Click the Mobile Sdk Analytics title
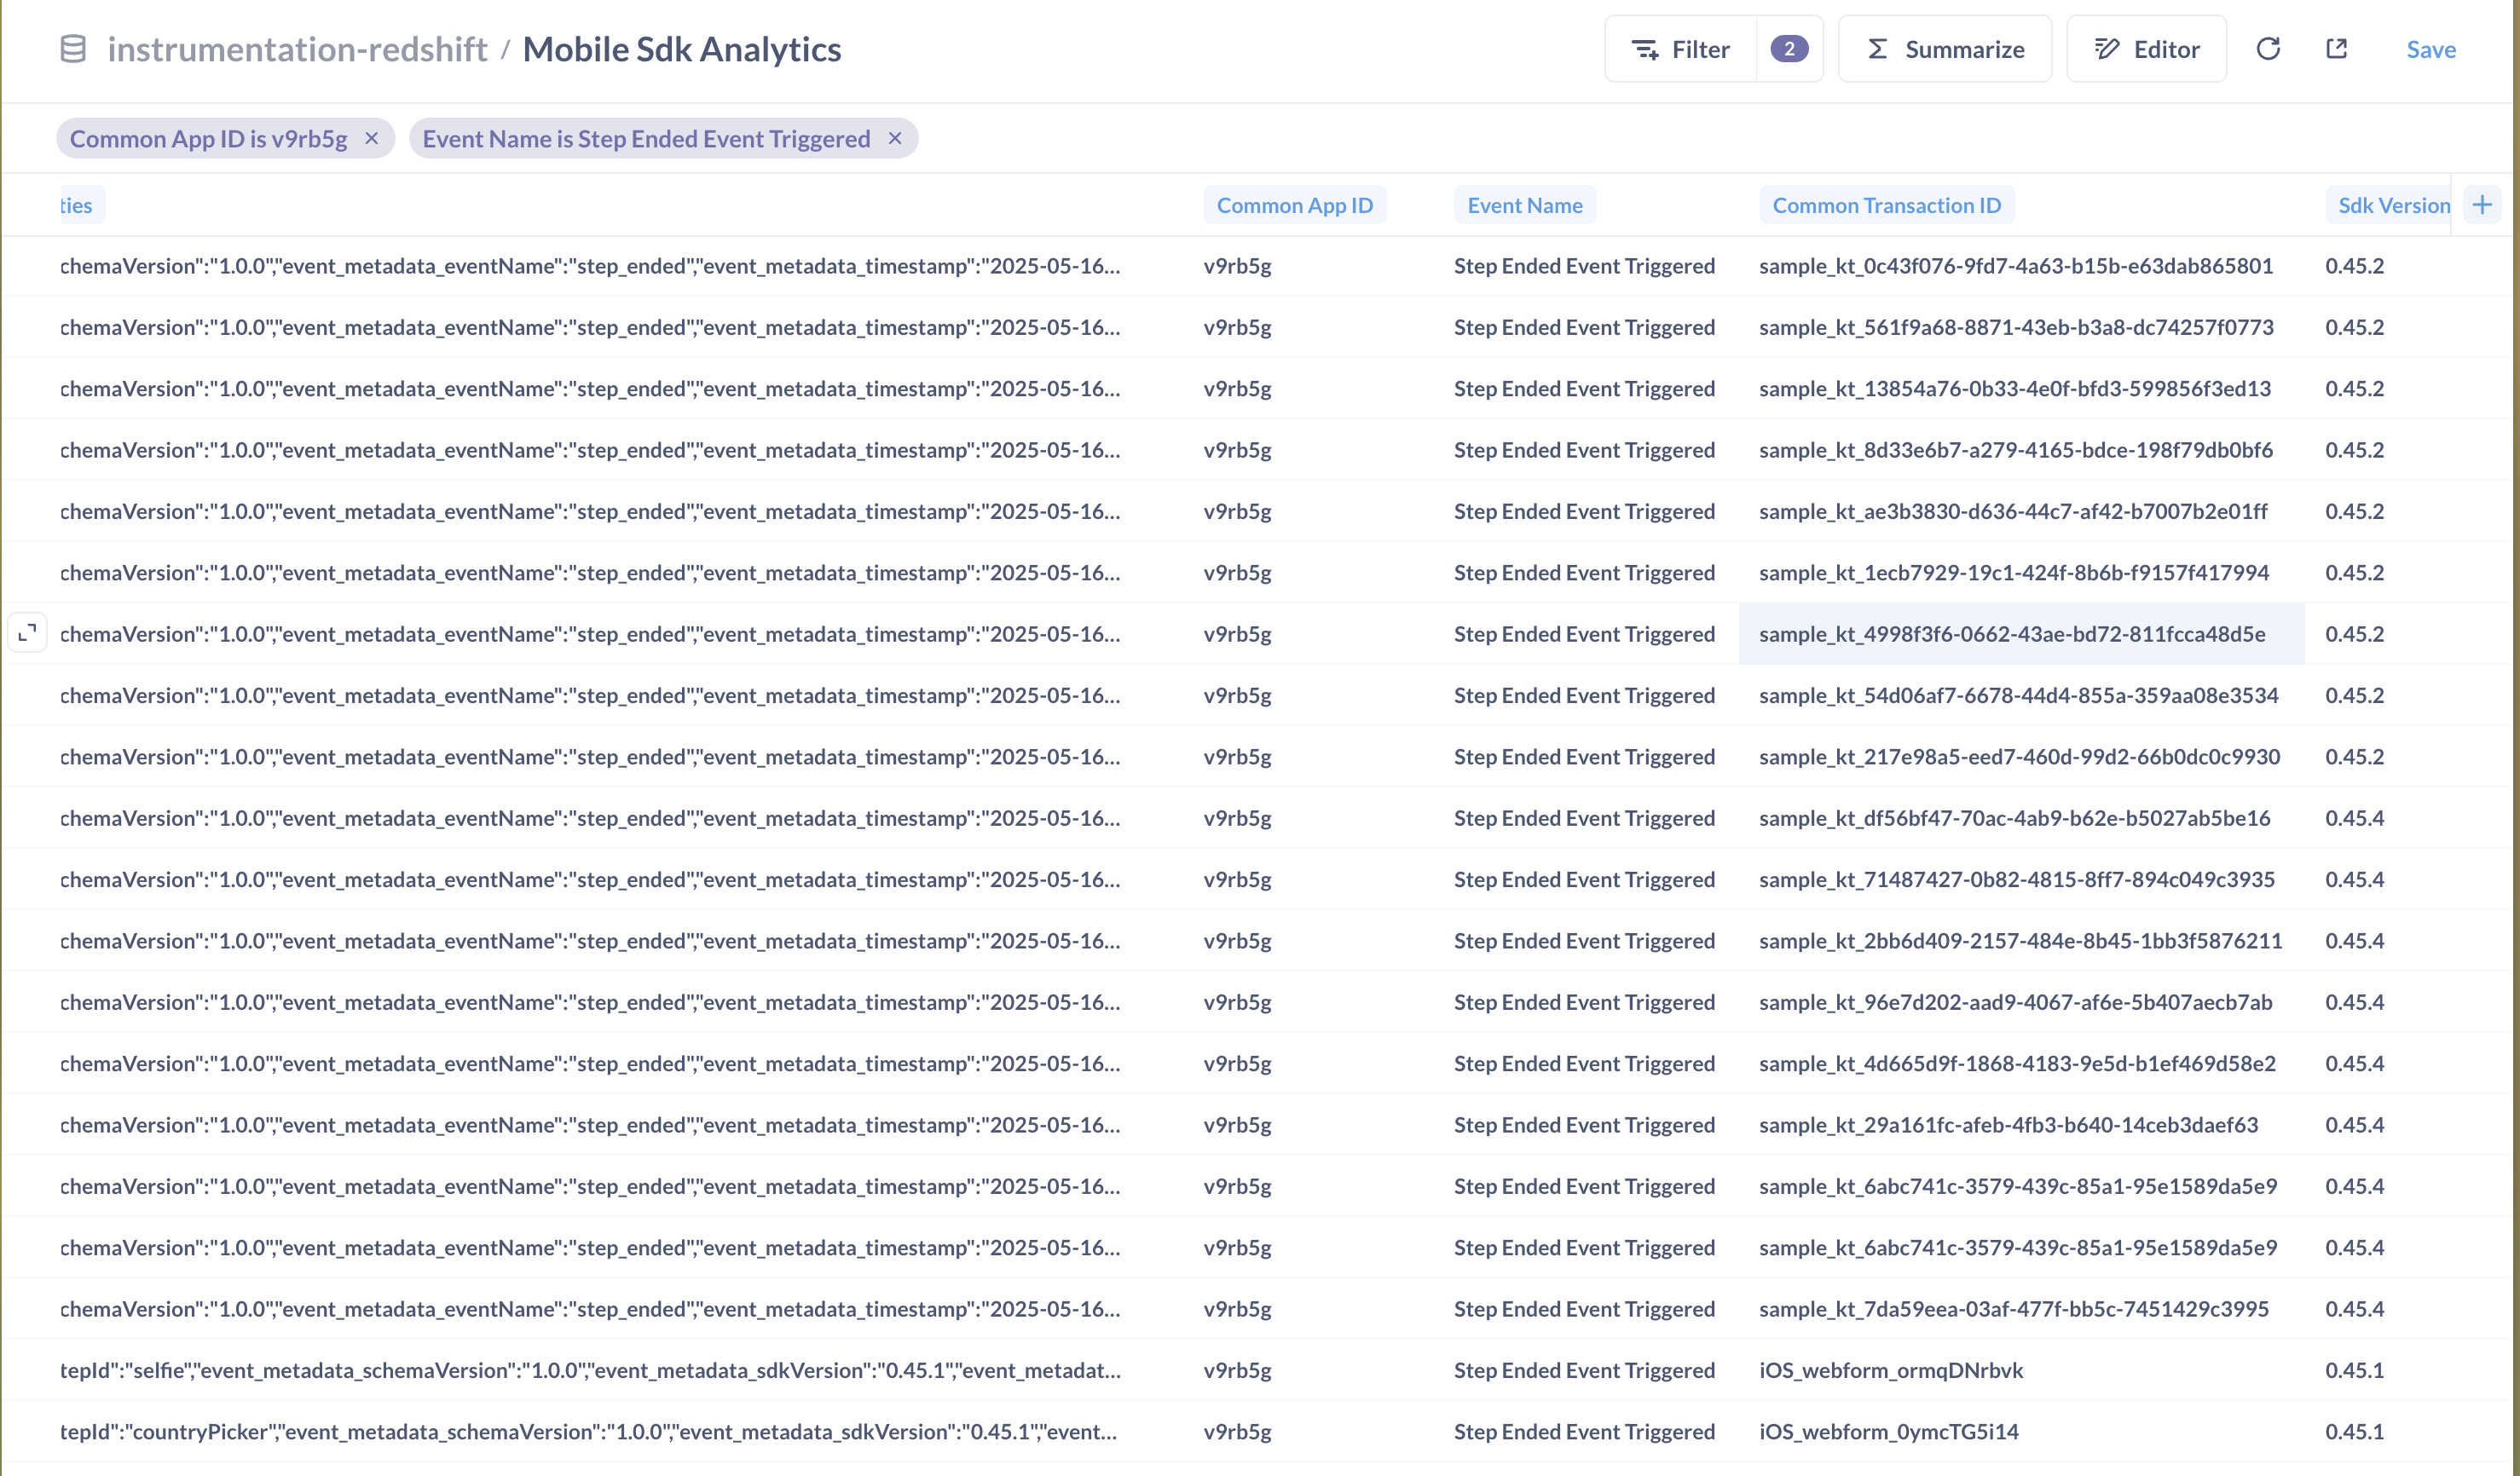 [682, 48]
